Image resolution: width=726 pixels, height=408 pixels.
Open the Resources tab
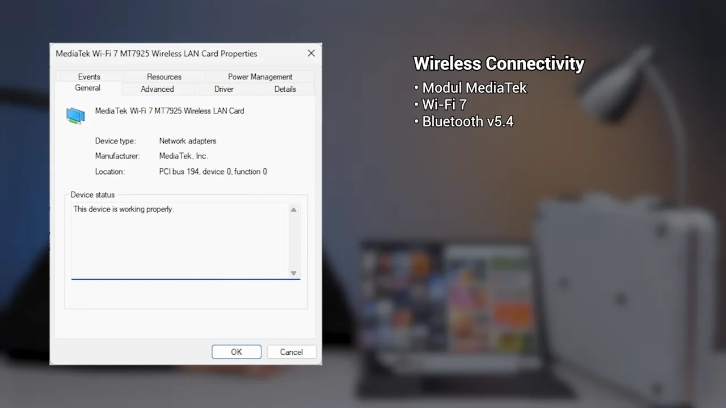point(164,76)
